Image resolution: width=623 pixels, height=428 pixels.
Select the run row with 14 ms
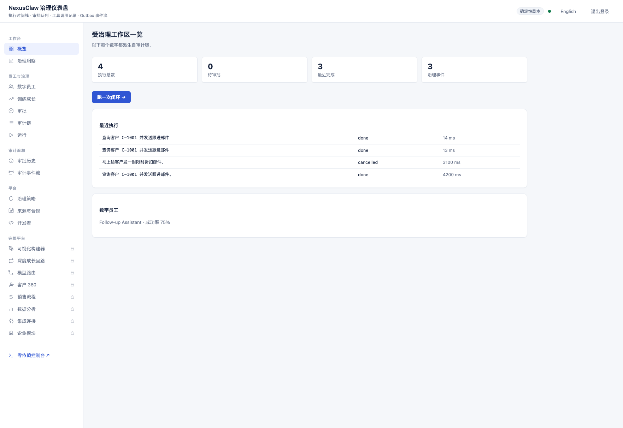(x=310, y=138)
